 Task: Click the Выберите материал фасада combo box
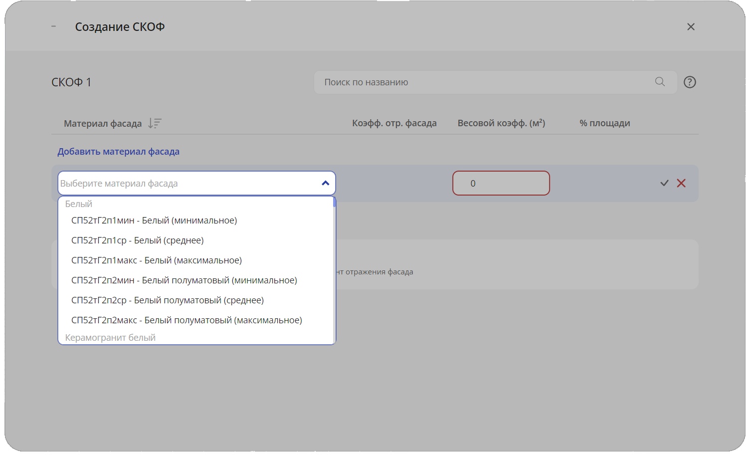(196, 183)
